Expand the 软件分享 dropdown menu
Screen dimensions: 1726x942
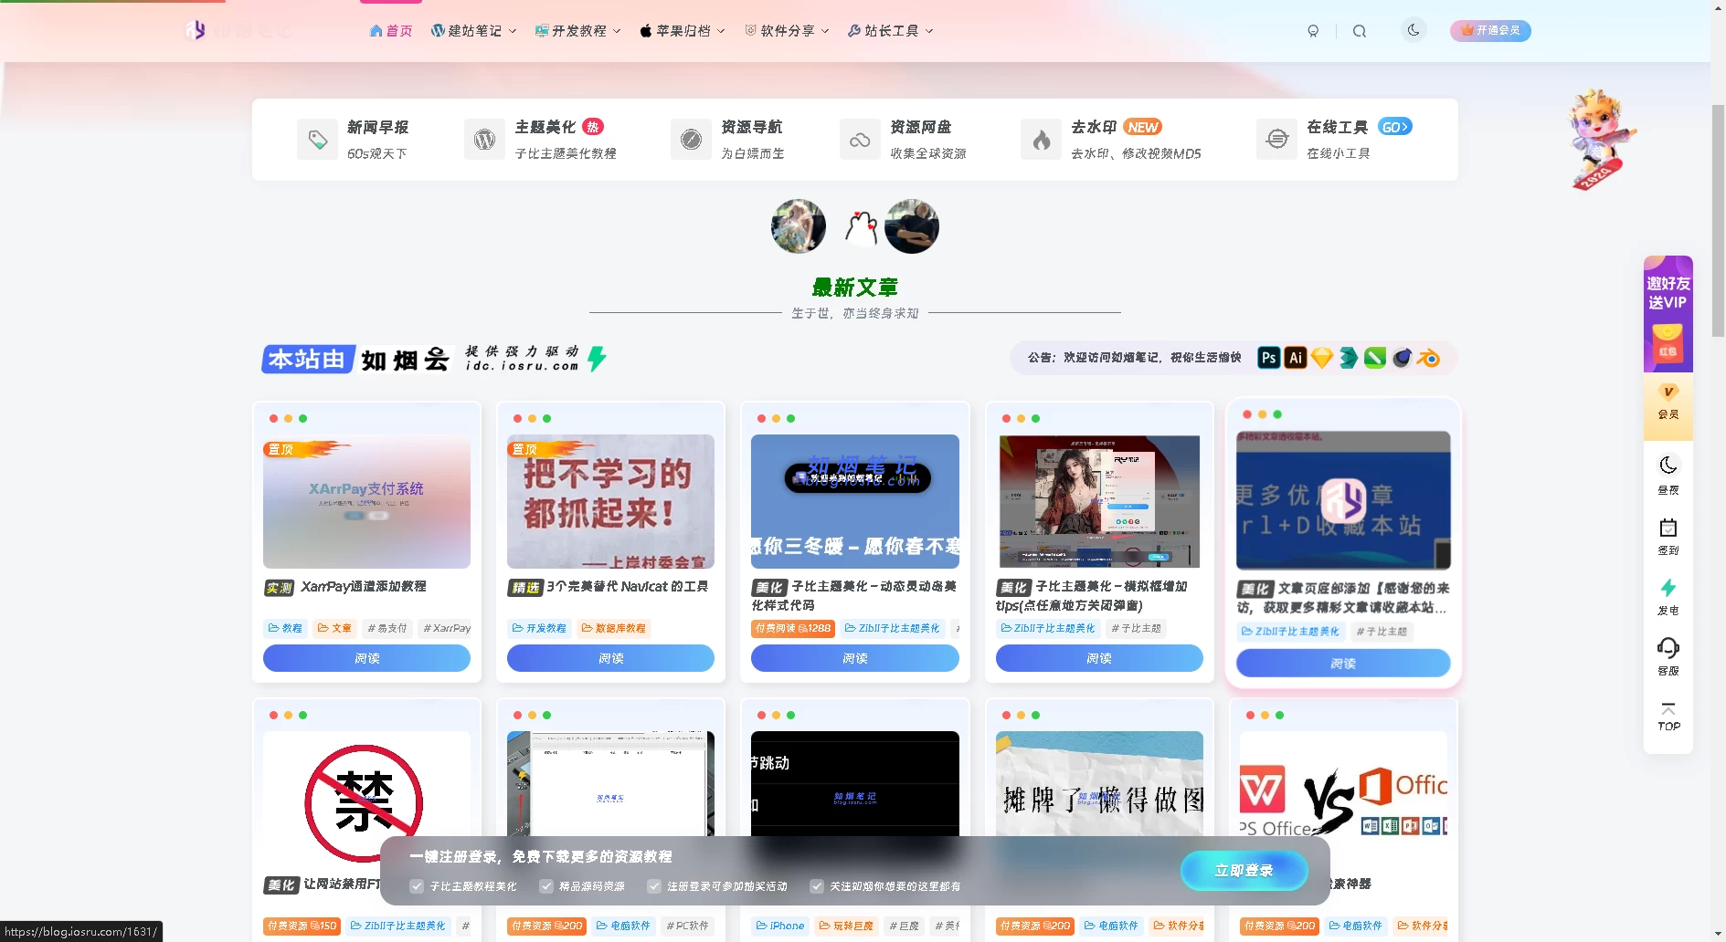[x=787, y=31]
